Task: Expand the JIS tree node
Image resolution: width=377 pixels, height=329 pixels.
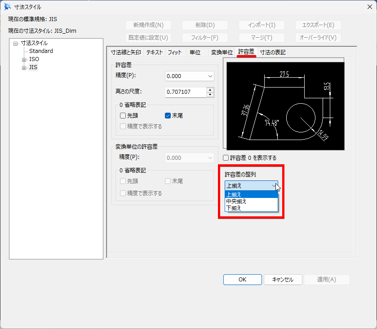Action: click(x=24, y=68)
